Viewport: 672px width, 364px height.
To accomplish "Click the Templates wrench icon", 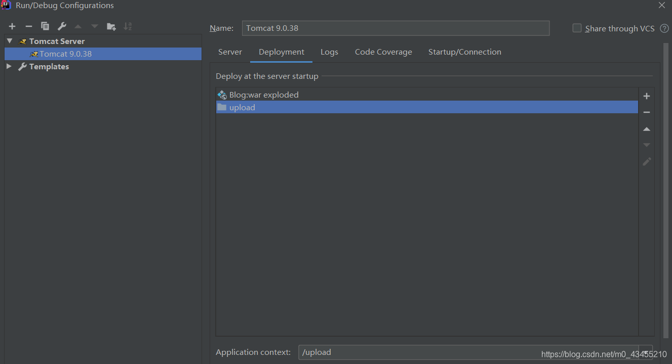I will click(22, 67).
